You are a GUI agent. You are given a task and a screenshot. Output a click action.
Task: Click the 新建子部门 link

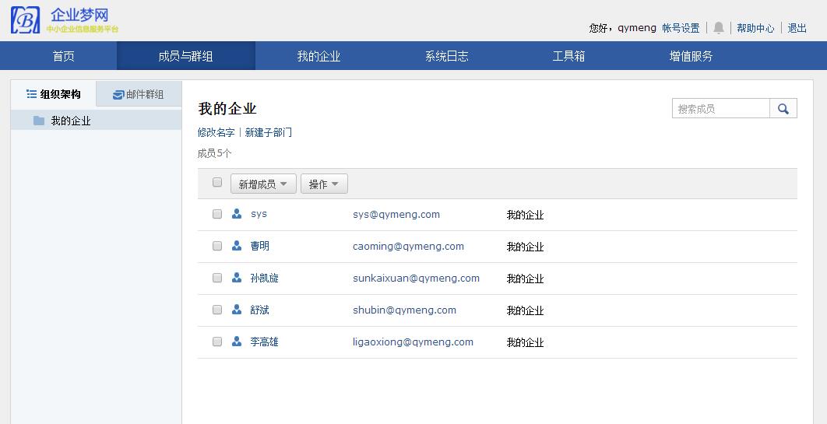(269, 132)
